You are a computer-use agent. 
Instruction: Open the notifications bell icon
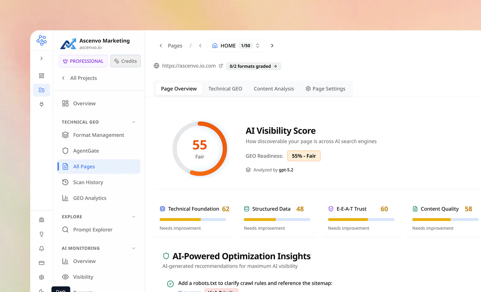[x=42, y=249]
